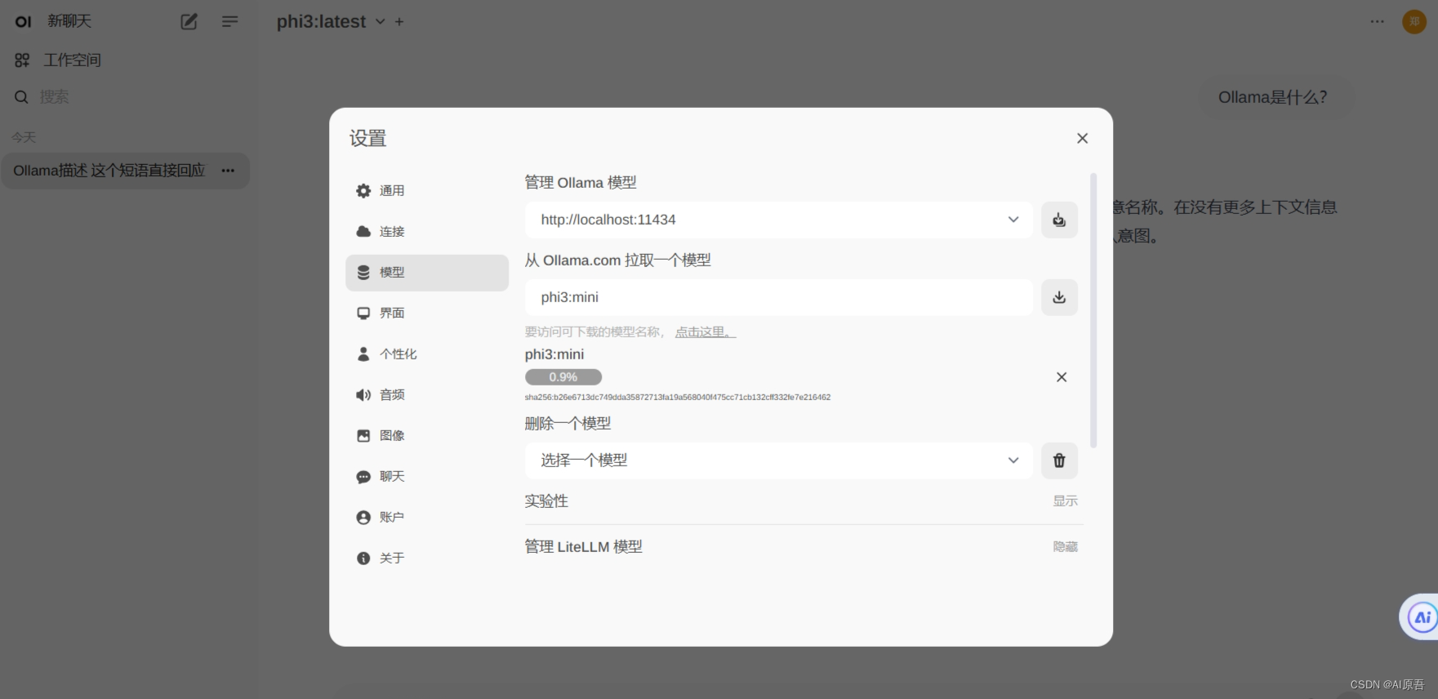Click download icon to pull phi3:mini
The height and width of the screenshot is (699, 1438).
[1059, 297]
